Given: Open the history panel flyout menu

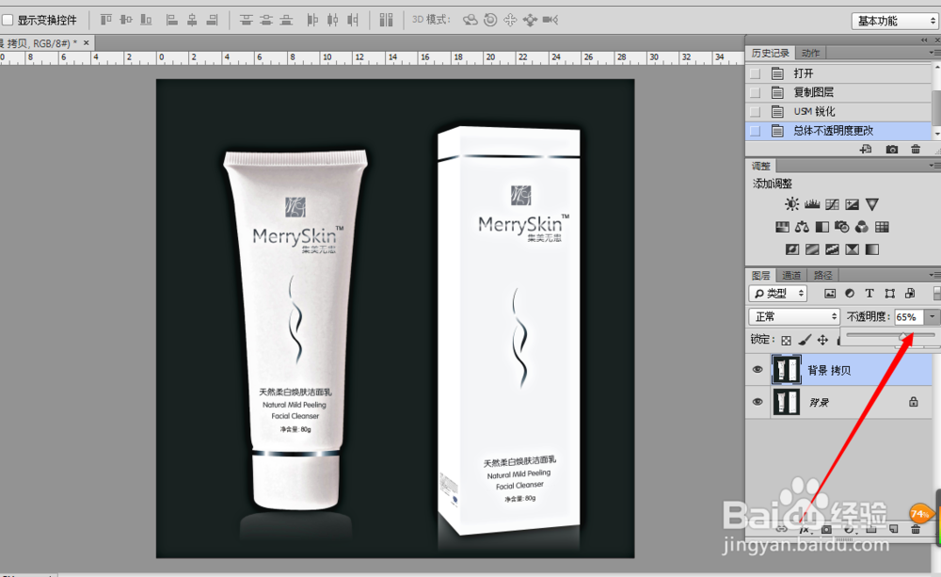Looking at the screenshot, I should coord(934,53).
